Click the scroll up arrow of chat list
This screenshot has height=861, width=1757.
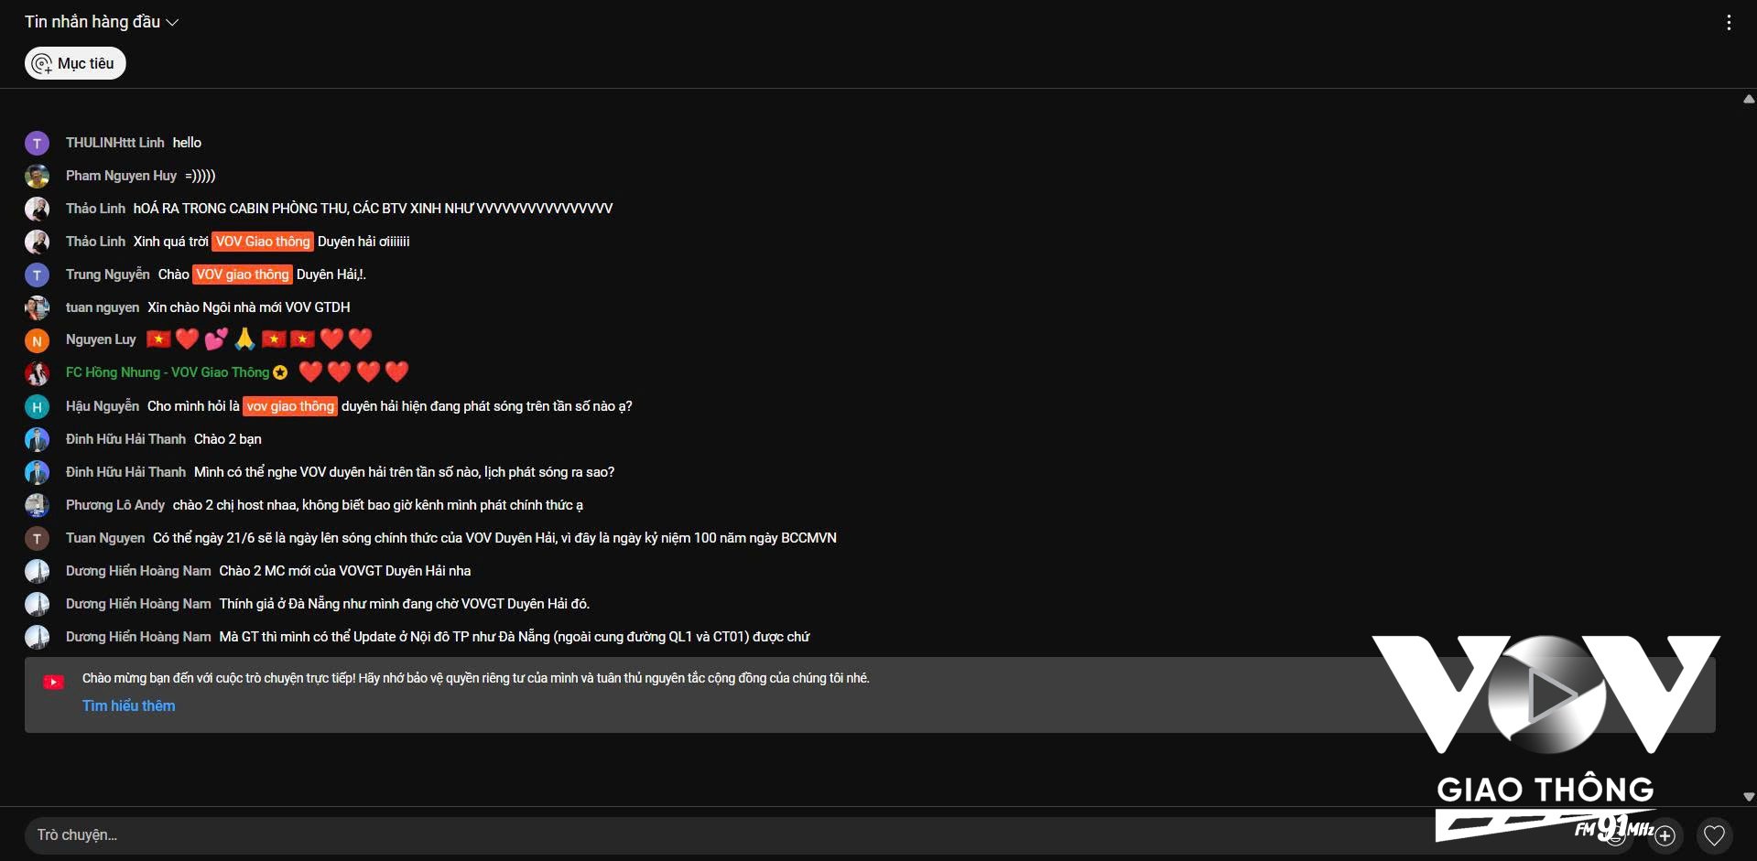click(x=1749, y=99)
